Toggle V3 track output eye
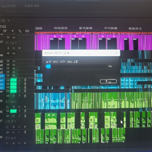Viewport: 152px width, 152px height. tap(14, 68)
